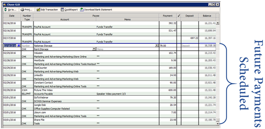Viewport: 265px width, 129px height.
Task: Click the register scrollbar down arrow
Action: 218,123
